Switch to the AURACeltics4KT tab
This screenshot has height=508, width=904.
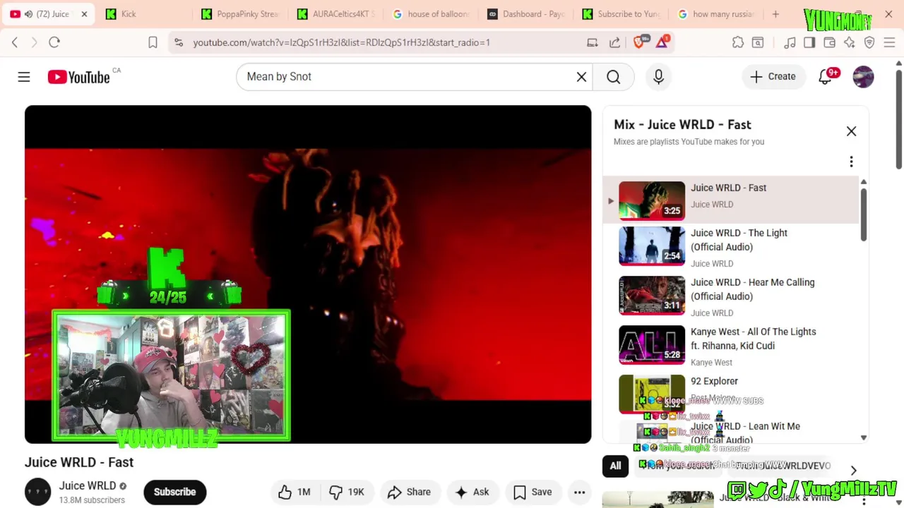coord(335,14)
